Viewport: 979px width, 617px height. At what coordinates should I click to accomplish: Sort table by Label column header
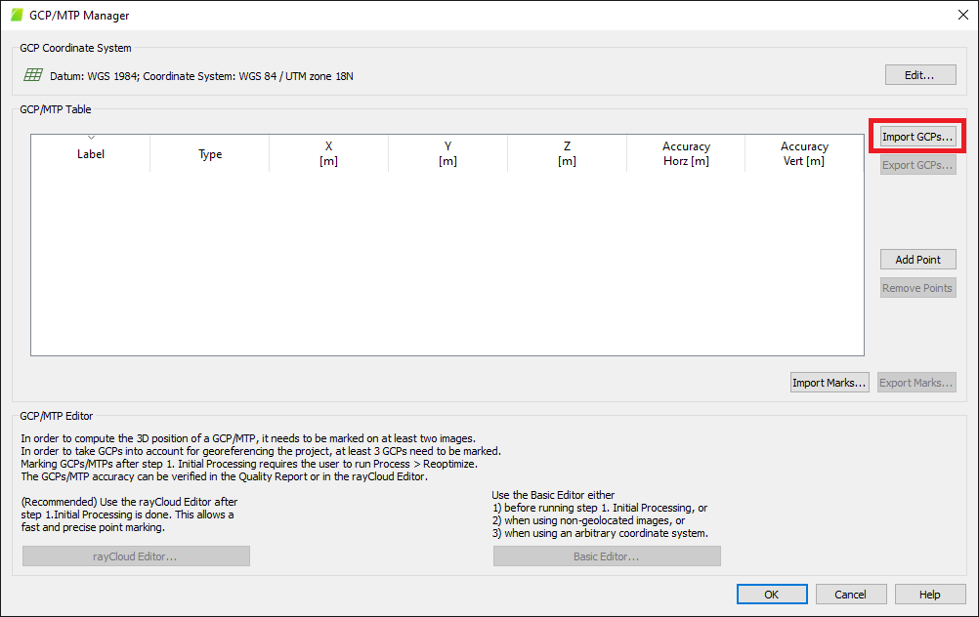click(91, 154)
